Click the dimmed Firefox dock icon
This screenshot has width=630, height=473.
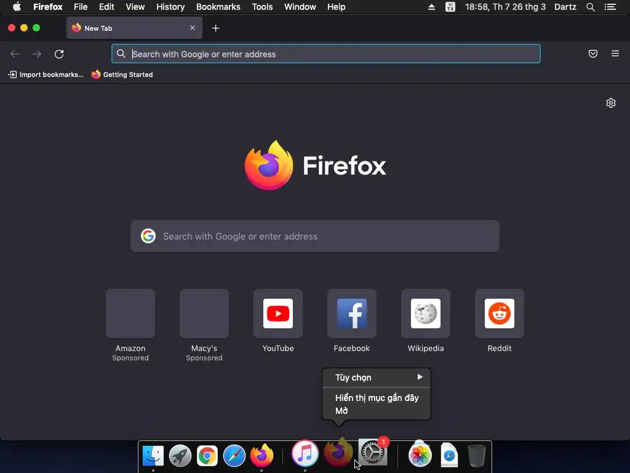pyautogui.click(x=338, y=452)
